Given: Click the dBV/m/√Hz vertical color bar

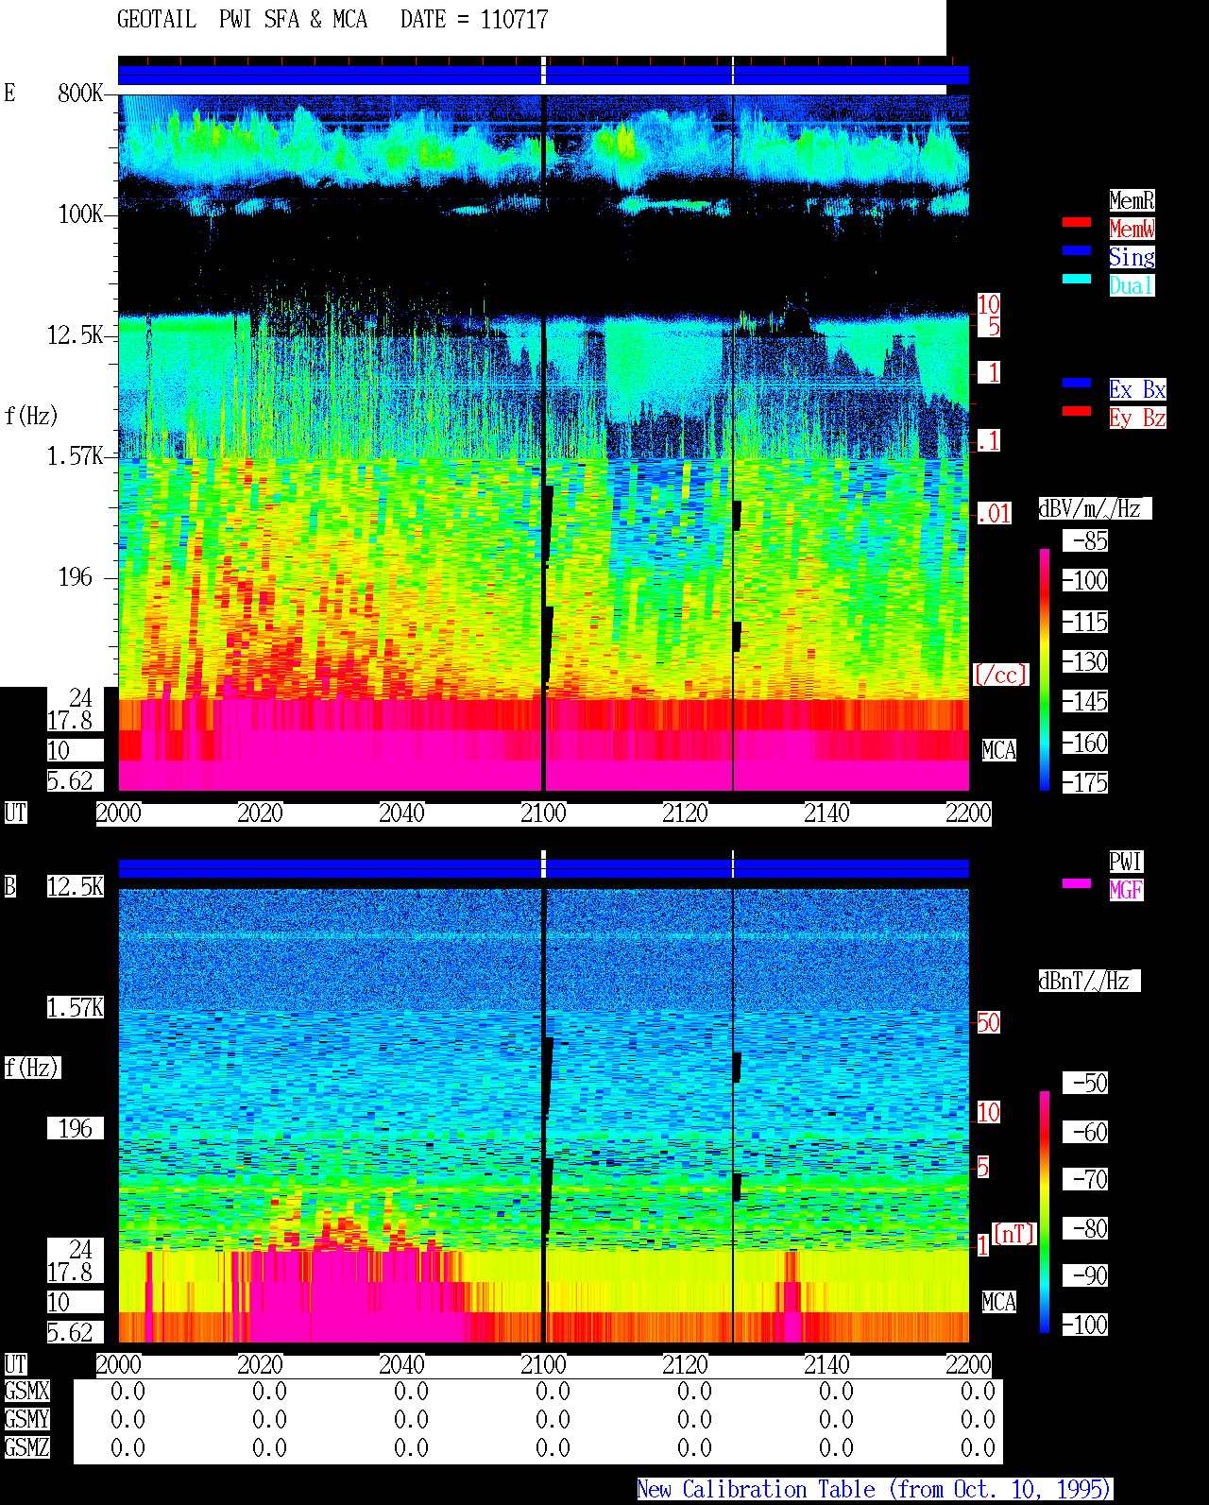Looking at the screenshot, I should (1045, 669).
